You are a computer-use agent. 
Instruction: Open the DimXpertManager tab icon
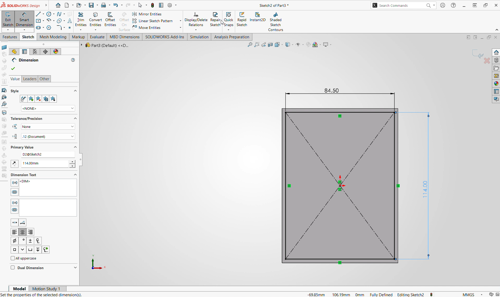(x=45, y=52)
